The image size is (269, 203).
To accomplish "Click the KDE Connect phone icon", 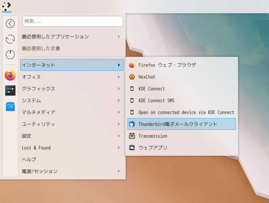I will click(132, 89).
